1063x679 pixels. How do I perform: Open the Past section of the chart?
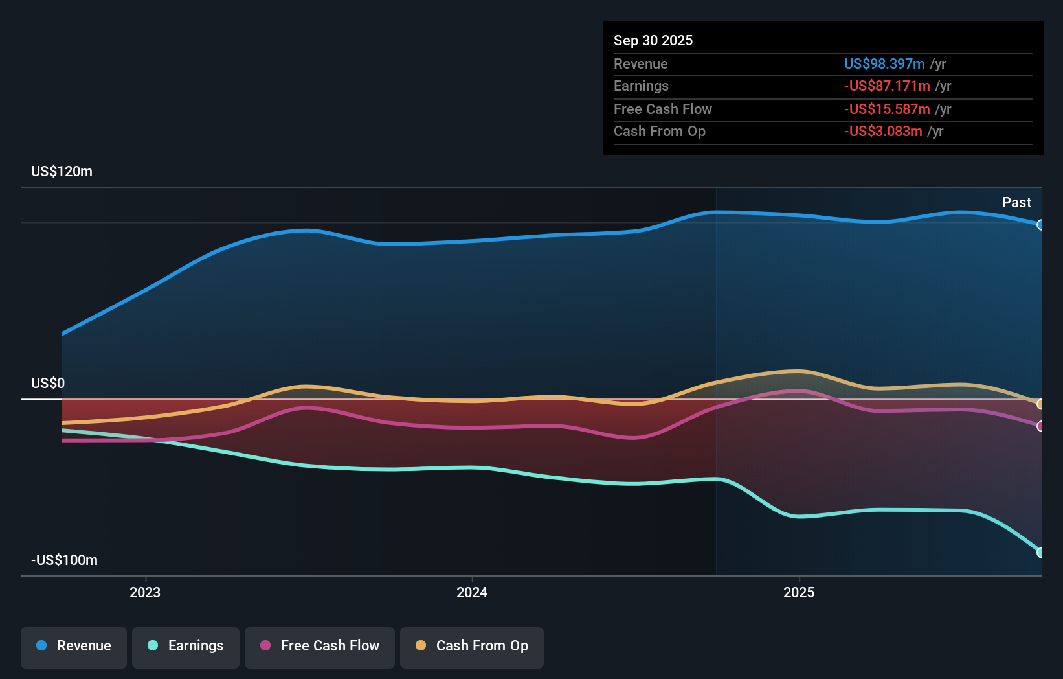coord(1016,202)
